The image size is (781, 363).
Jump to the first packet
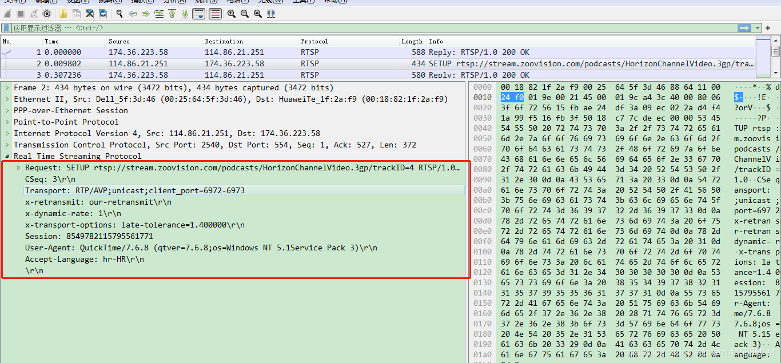(x=172, y=13)
